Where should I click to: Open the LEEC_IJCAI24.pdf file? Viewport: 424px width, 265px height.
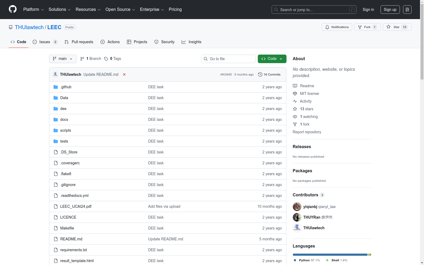pyautogui.click(x=76, y=206)
